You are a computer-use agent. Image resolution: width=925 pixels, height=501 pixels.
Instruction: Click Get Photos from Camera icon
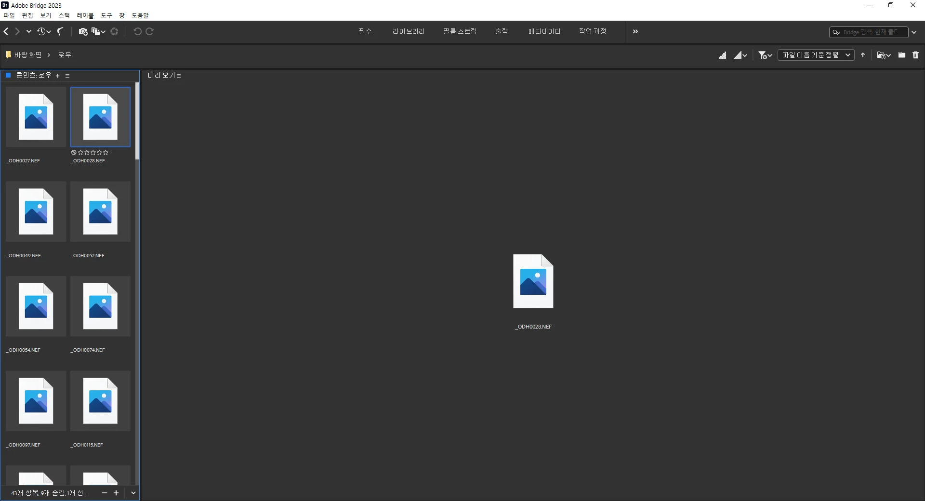(x=83, y=31)
